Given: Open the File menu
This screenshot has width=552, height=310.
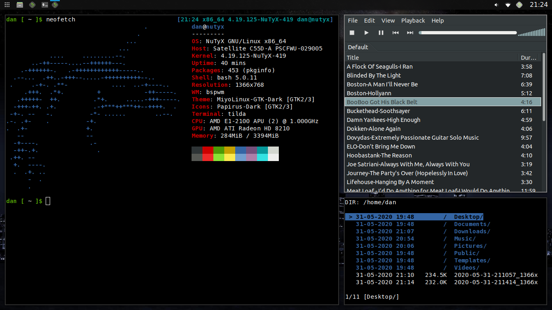Looking at the screenshot, I should pyautogui.click(x=352, y=21).
